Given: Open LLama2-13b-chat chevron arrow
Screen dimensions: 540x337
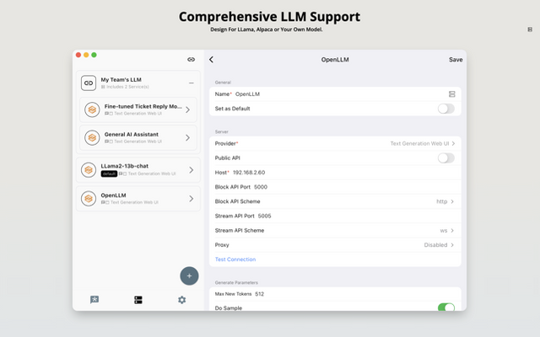Looking at the screenshot, I should (x=192, y=170).
